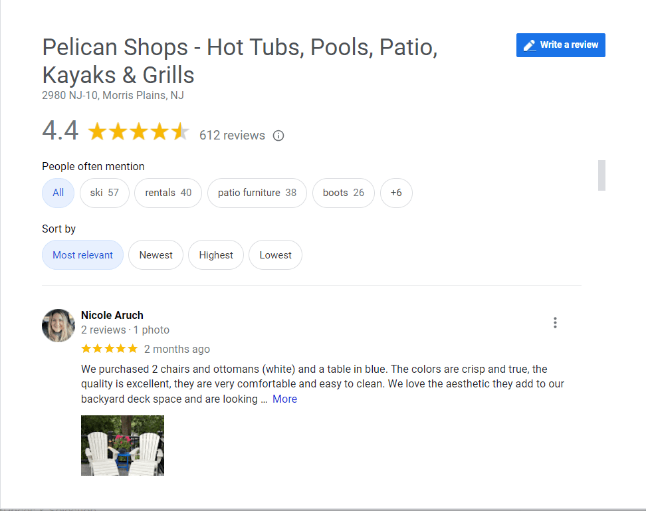
Task: Expand the +6 more mention topics
Action: point(396,193)
